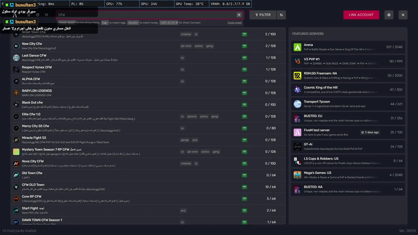Click the V3 PVP #1 server icon
The width and height of the screenshot is (418, 235).
point(297,61)
